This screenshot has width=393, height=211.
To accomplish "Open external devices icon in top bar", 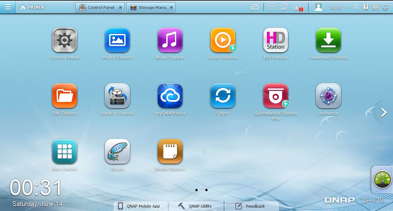I will pyautogui.click(x=284, y=7).
